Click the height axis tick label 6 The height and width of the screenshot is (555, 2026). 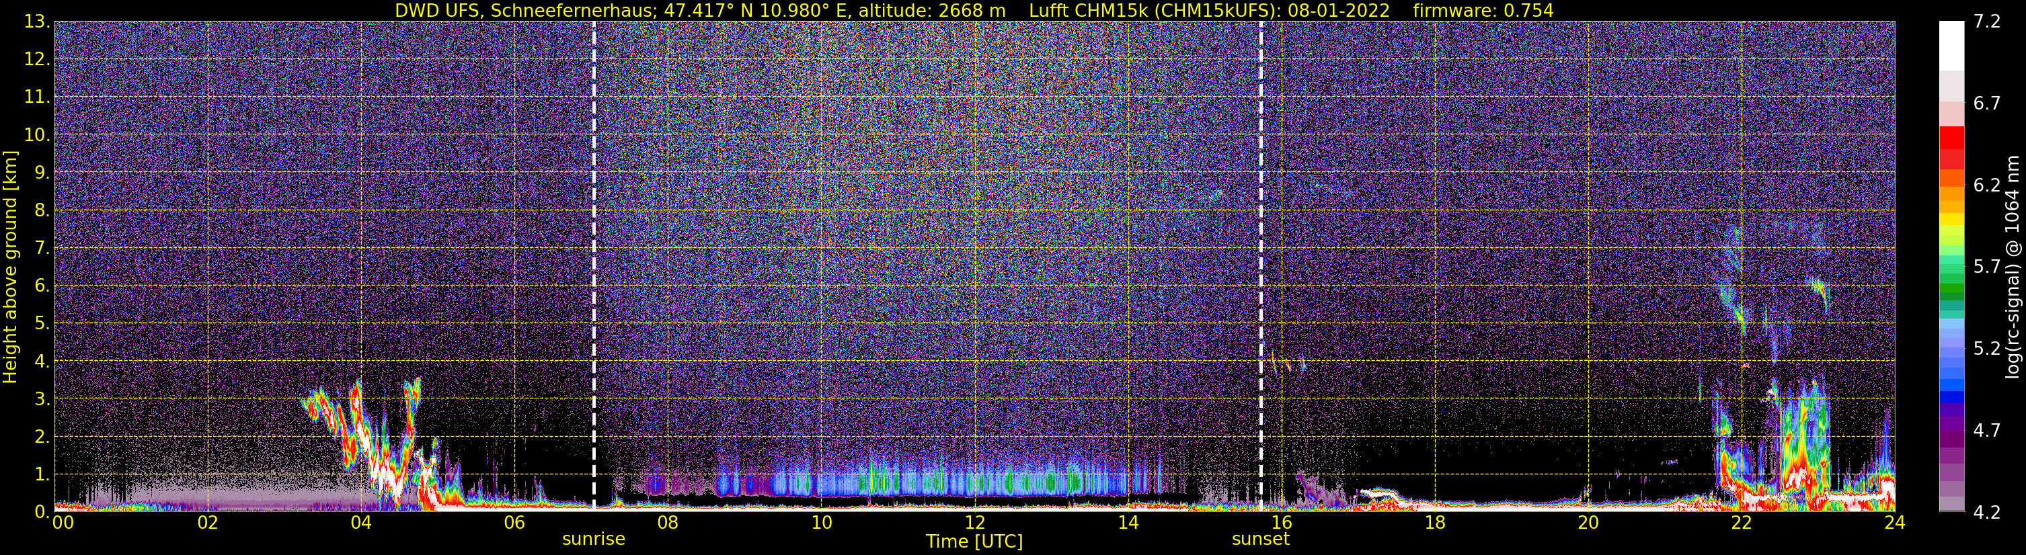tap(42, 286)
